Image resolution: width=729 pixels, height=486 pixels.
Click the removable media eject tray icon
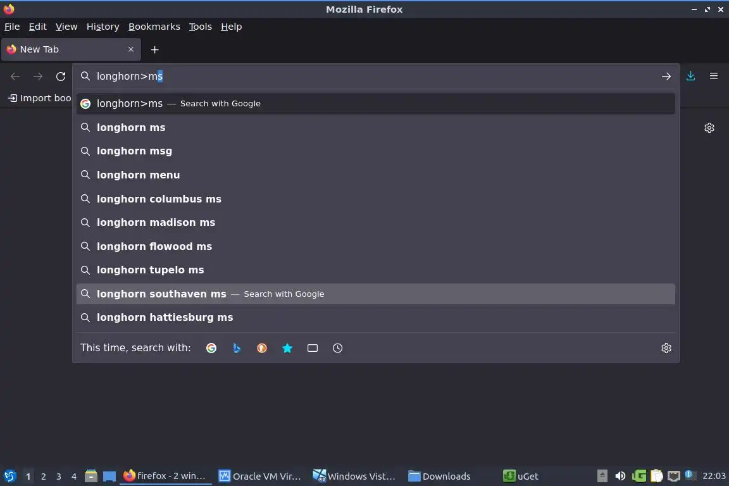click(x=602, y=476)
